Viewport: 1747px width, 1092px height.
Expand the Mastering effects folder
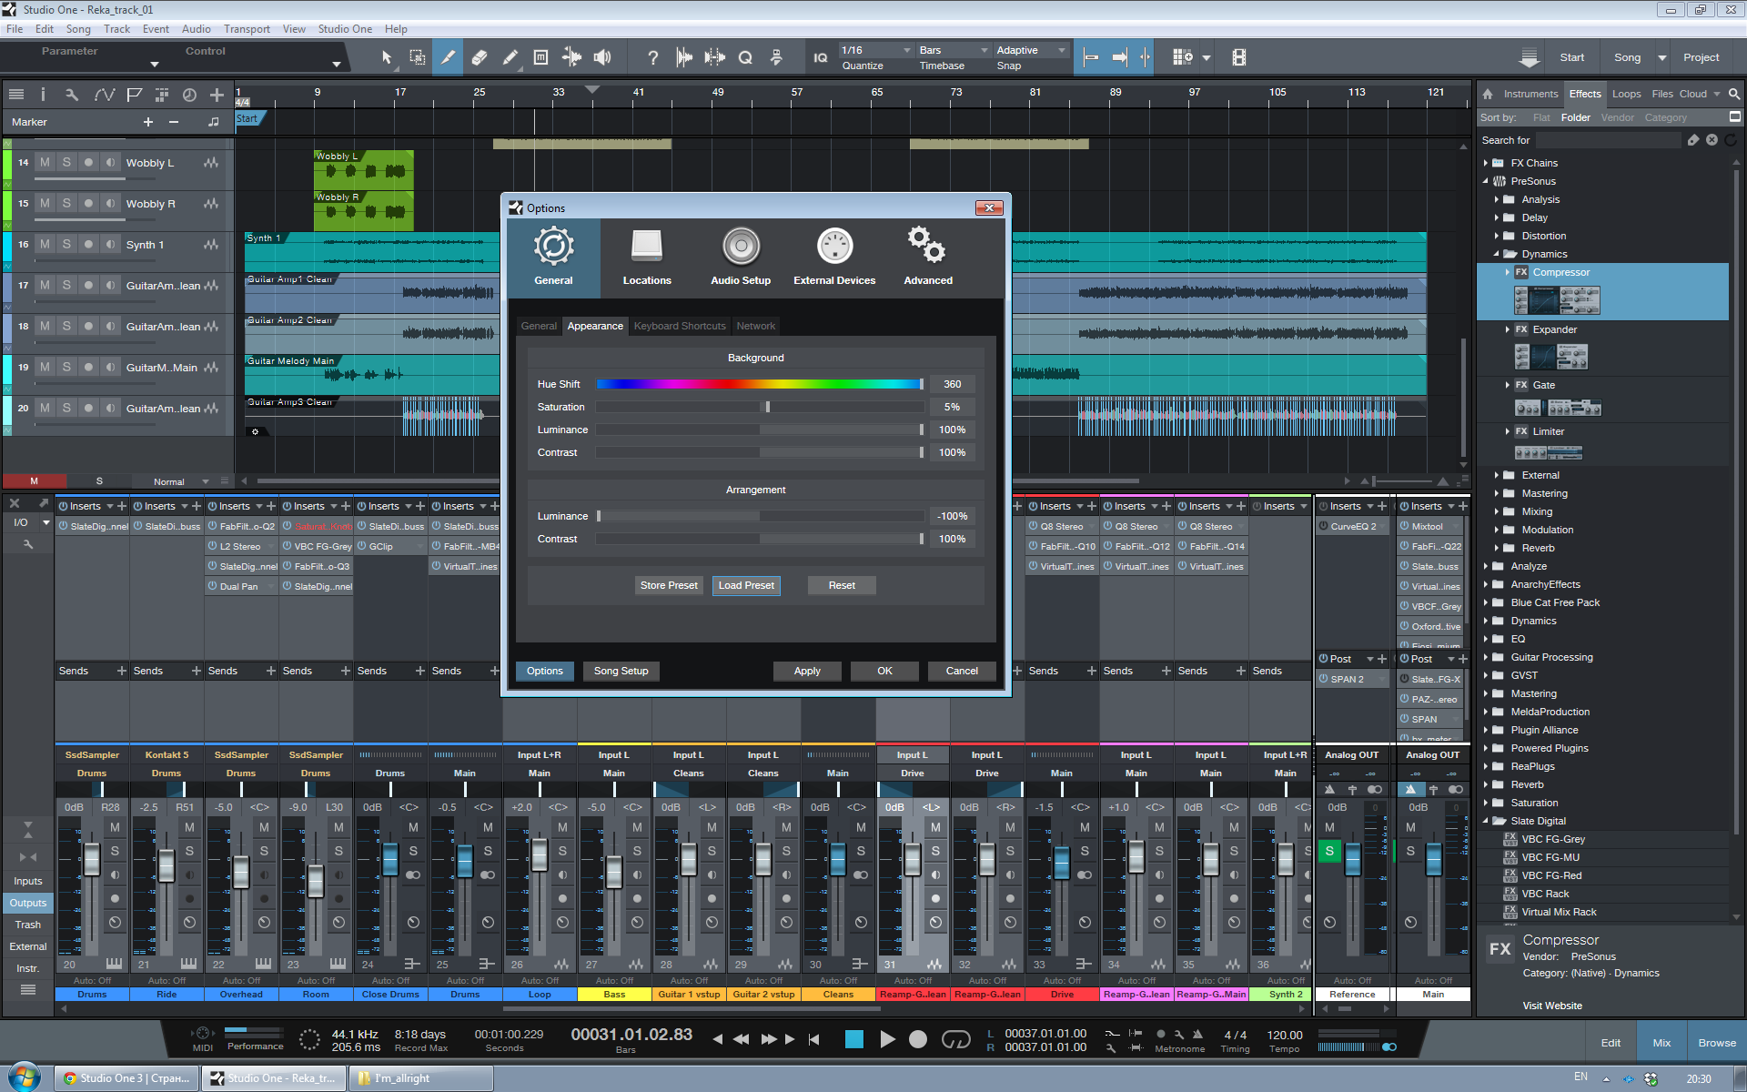coord(1497,493)
